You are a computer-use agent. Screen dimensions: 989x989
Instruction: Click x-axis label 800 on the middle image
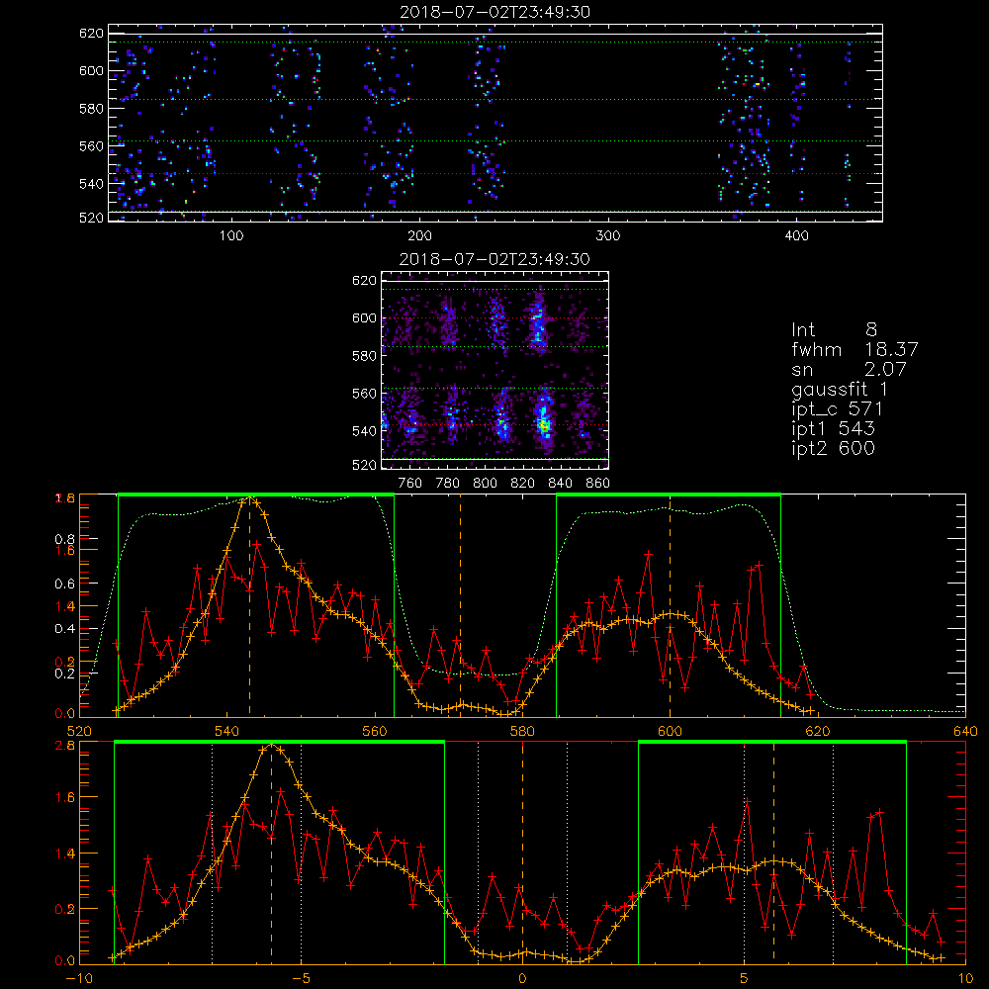click(485, 484)
